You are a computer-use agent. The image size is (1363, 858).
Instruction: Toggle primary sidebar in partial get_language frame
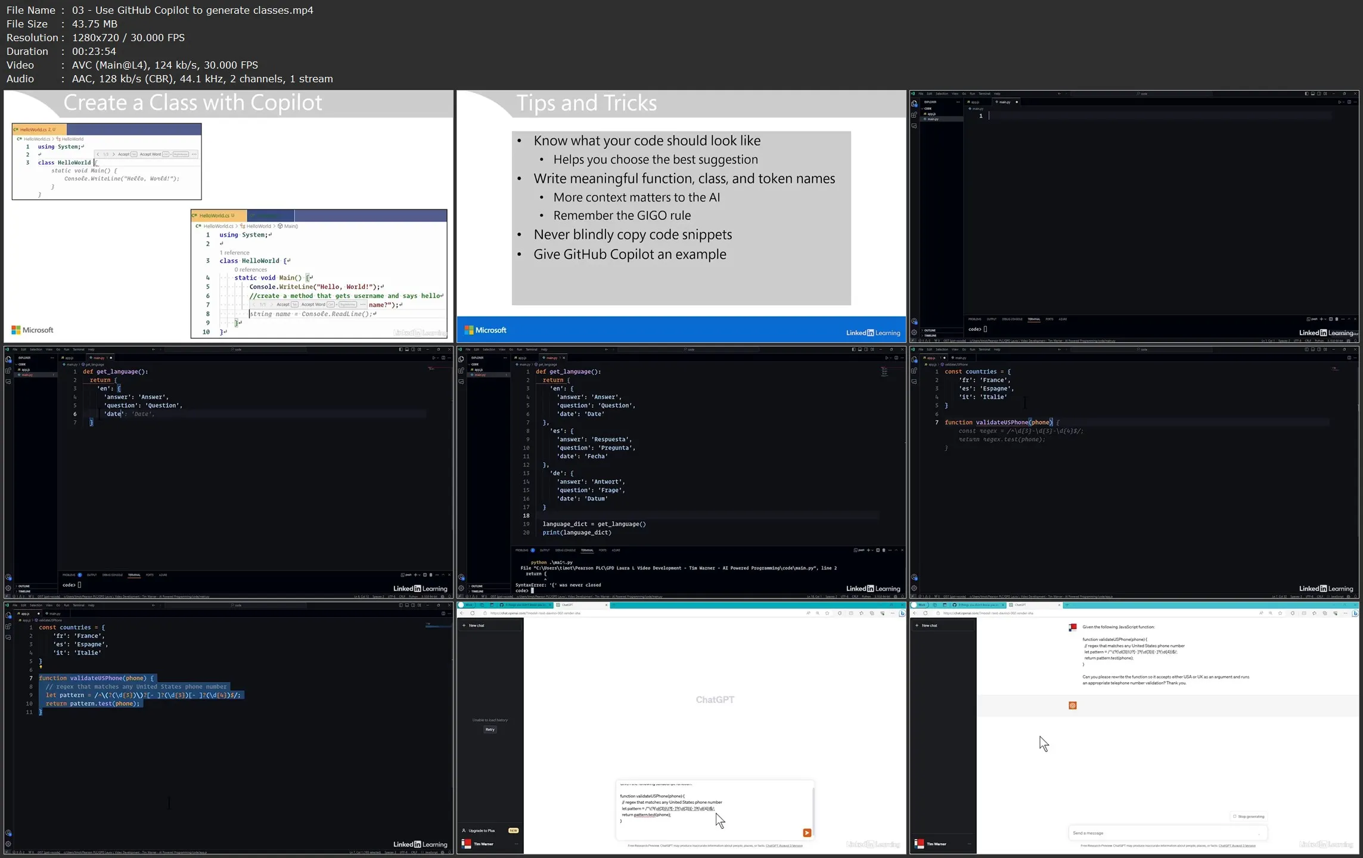pos(400,349)
